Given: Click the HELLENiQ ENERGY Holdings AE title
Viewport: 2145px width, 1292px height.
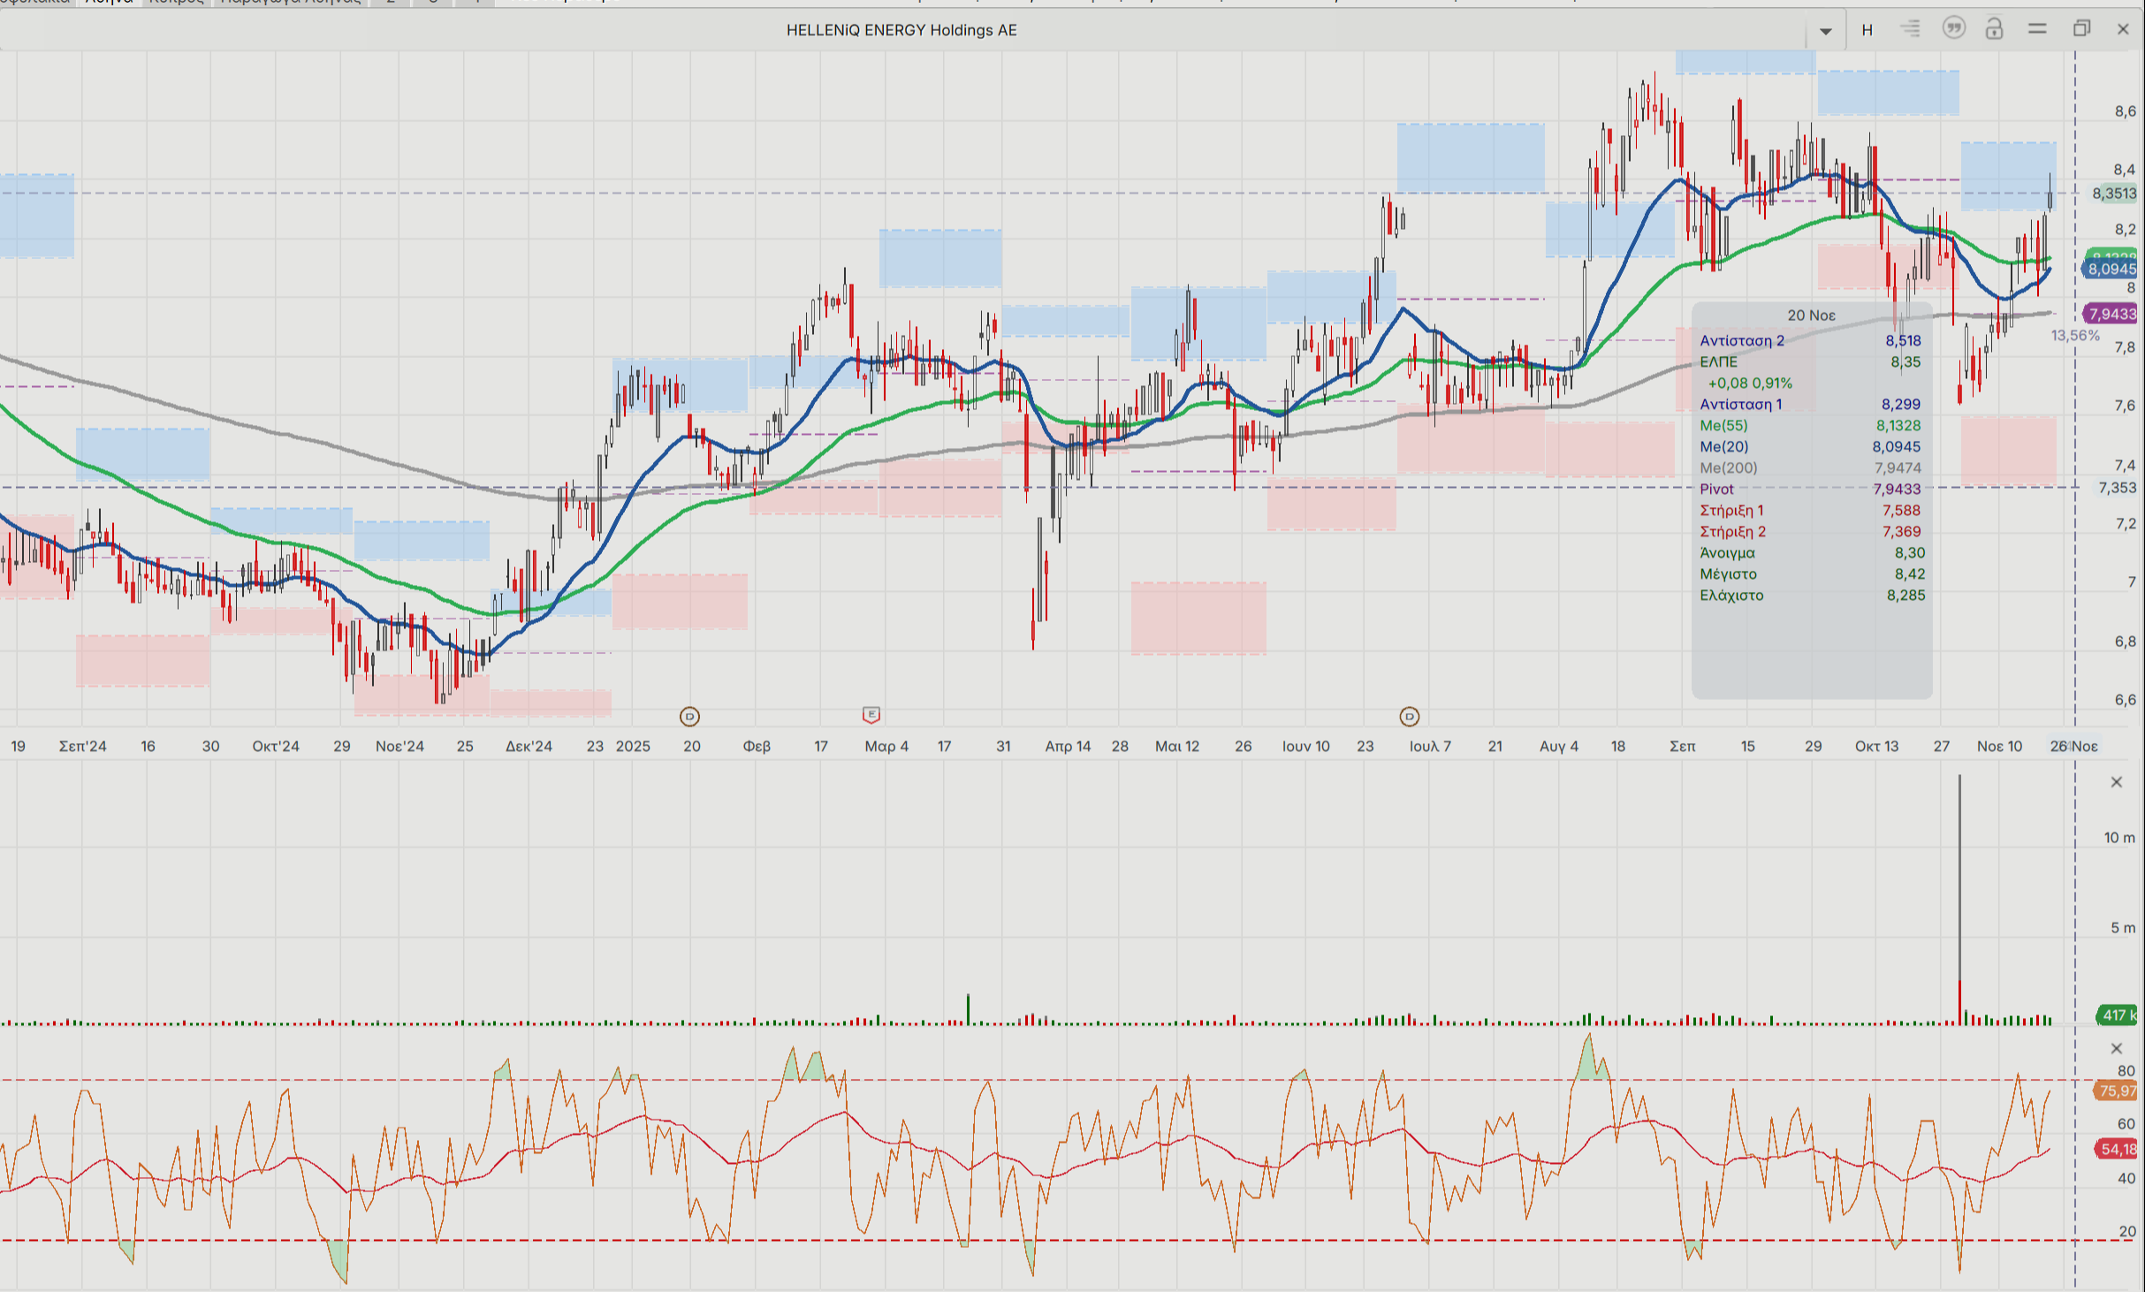Looking at the screenshot, I should [x=901, y=30].
